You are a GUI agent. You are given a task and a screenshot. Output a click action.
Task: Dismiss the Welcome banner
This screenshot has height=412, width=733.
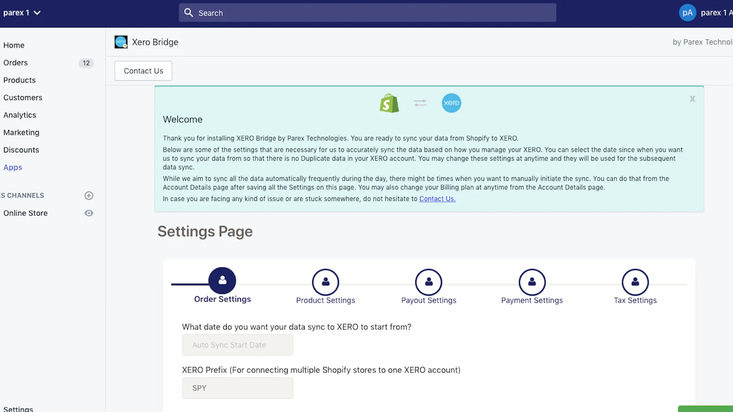692,99
